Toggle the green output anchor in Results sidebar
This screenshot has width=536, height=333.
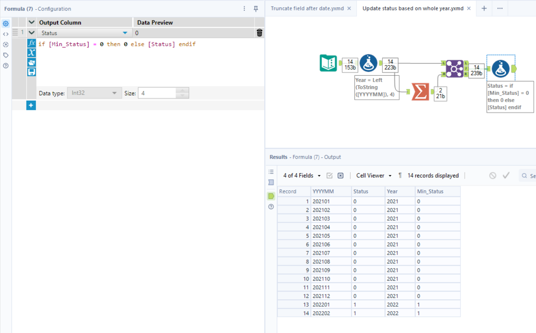click(x=271, y=196)
